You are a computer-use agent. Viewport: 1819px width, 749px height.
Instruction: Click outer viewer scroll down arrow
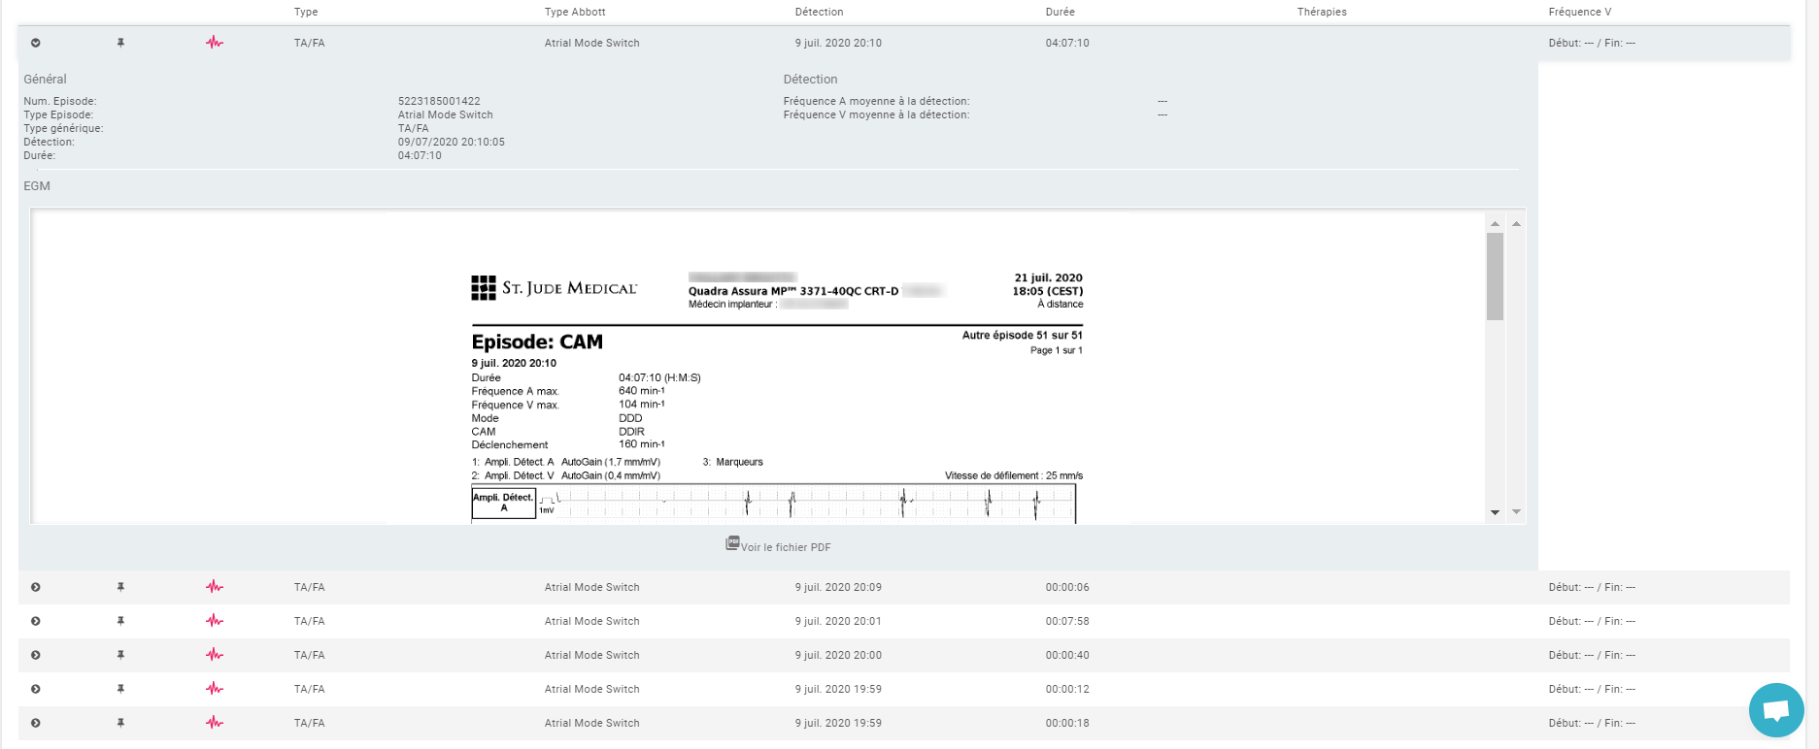(x=1516, y=512)
